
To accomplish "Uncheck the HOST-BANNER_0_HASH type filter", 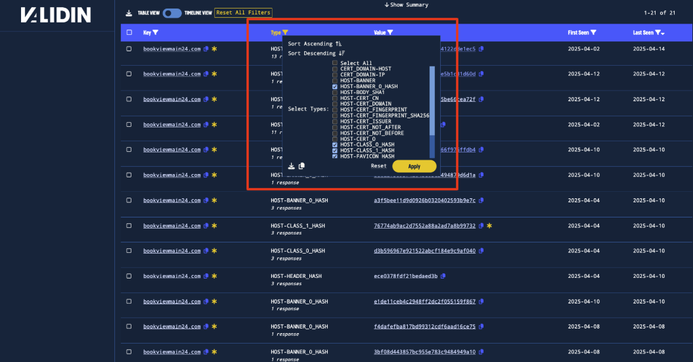I will 335,87.
